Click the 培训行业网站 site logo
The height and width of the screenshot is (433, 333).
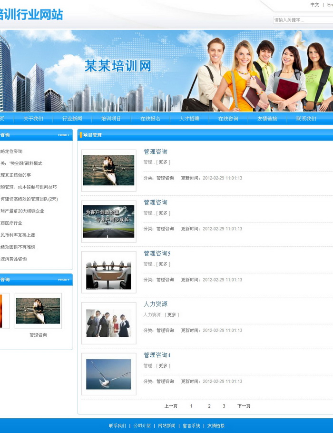(31, 15)
